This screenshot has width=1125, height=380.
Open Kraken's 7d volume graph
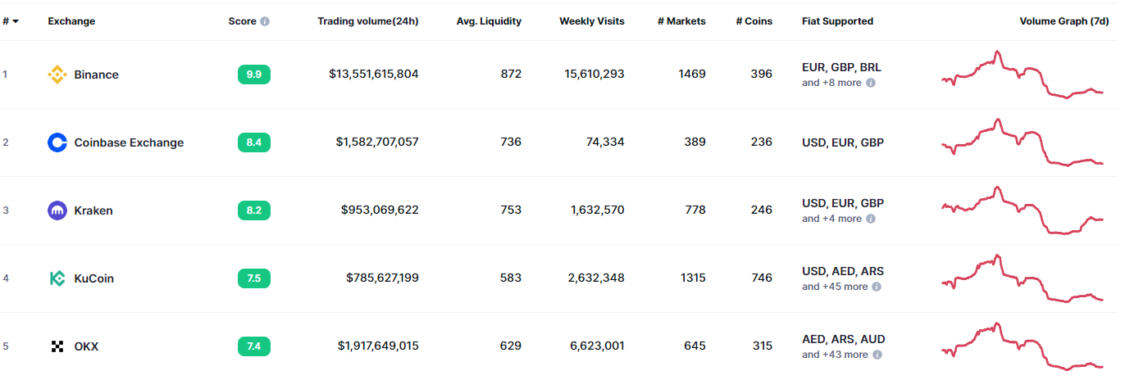pos(1022,210)
